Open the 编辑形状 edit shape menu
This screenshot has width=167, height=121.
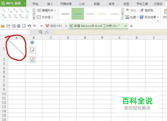pos(46,10)
